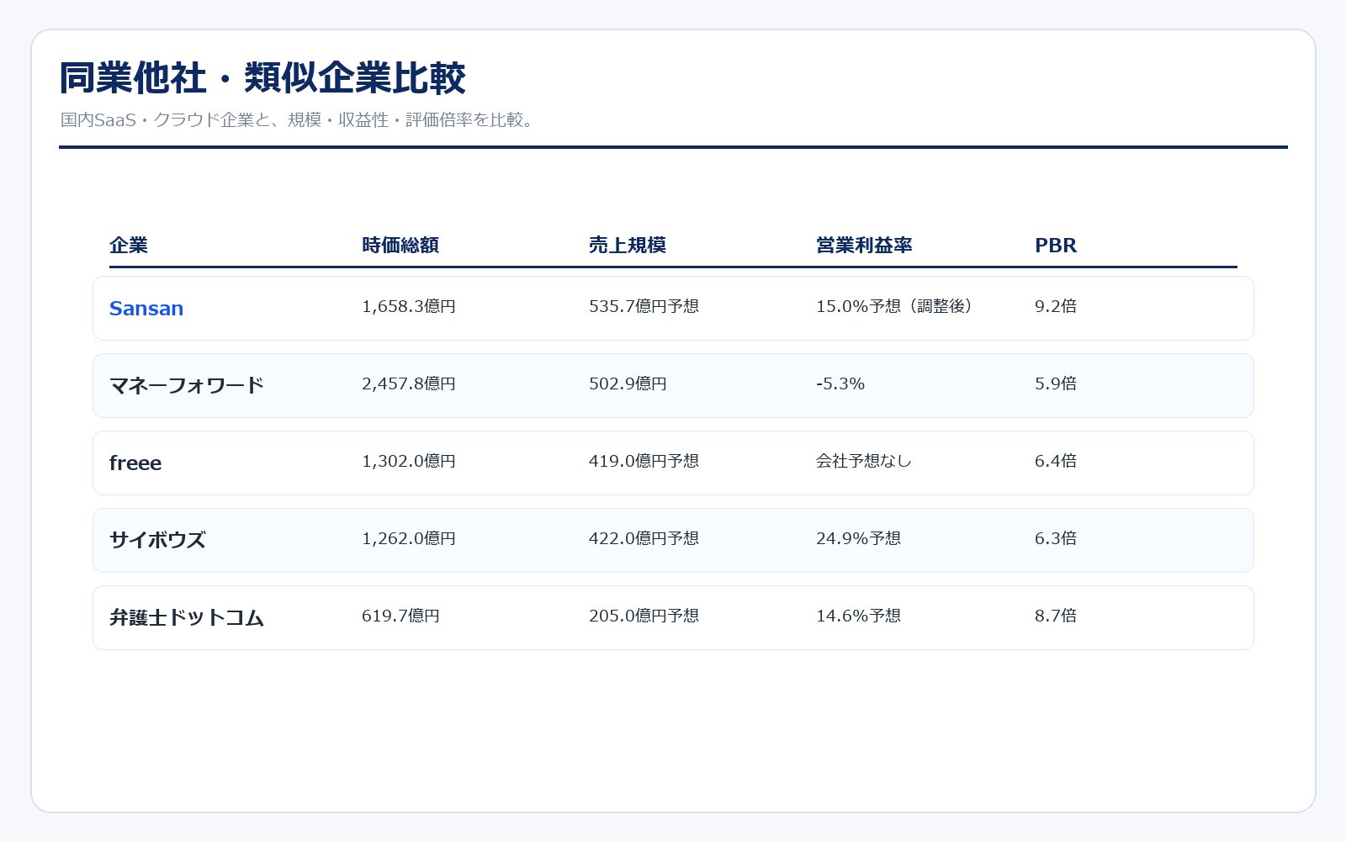1346x841 pixels.
Task: Select Sansan PBR 9.2倍
Action: tap(1056, 306)
